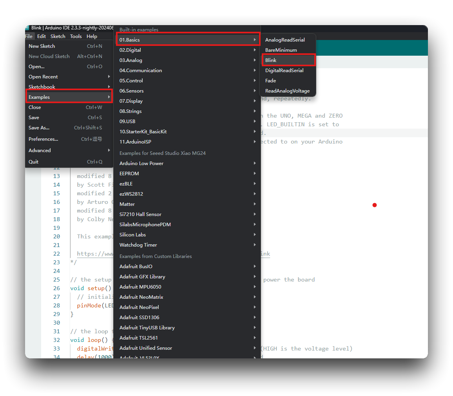The width and height of the screenshot is (453, 396).
Task: Open the Sketch menu
Action: click(x=58, y=36)
